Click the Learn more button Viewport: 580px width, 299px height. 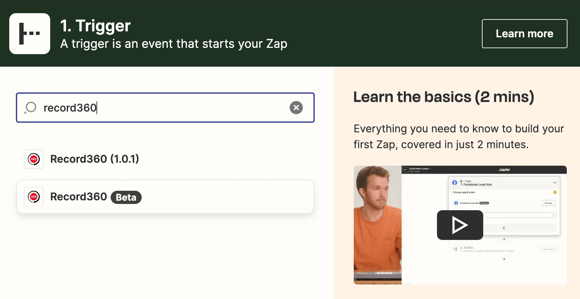pyautogui.click(x=524, y=33)
